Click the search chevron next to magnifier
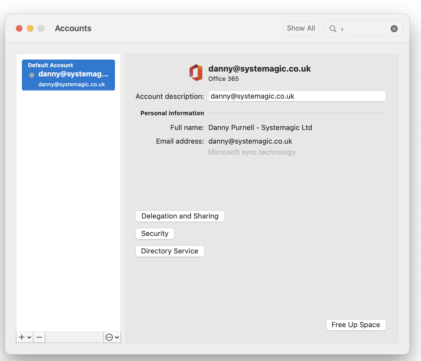The image size is (421, 361). 342,29
